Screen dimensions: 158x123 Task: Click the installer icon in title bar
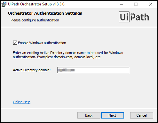(4, 4)
